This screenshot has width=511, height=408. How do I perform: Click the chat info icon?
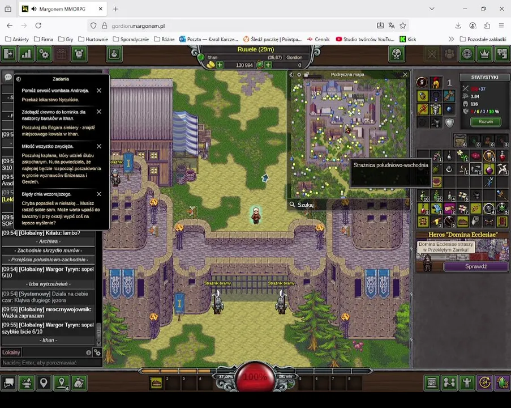(x=88, y=352)
